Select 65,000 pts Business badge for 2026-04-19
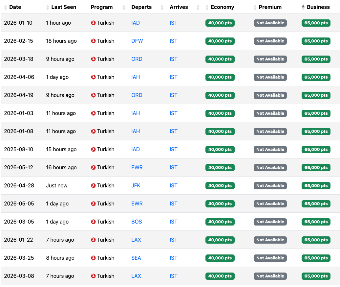This screenshot has width=340, height=287. (x=316, y=95)
